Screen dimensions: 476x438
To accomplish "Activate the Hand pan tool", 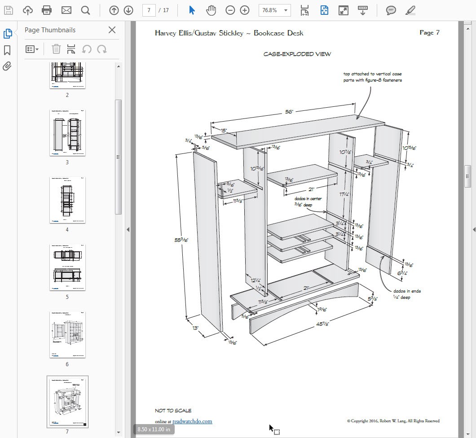I will click(x=211, y=10).
